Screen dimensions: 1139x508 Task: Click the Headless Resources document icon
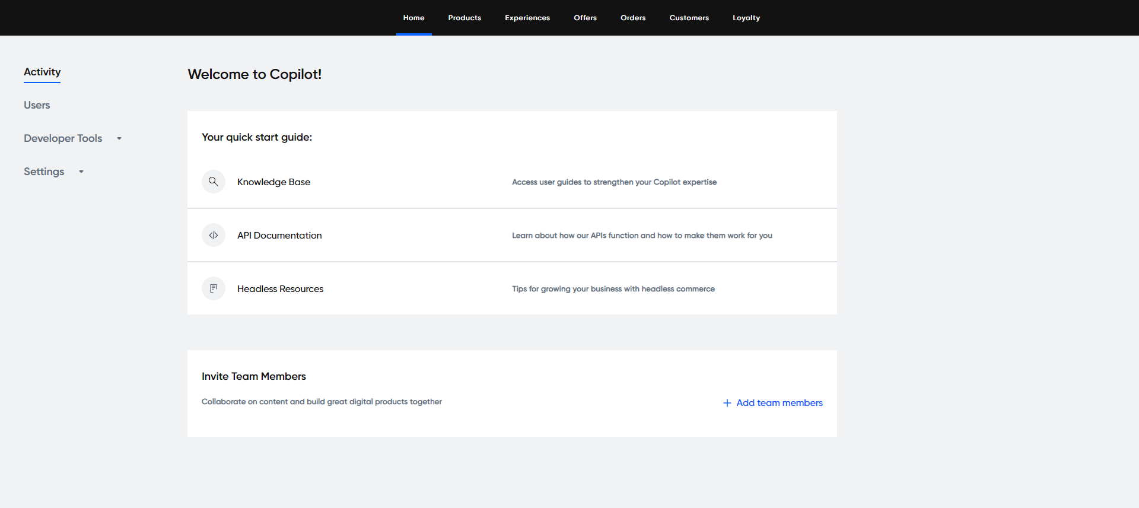[214, 288]
